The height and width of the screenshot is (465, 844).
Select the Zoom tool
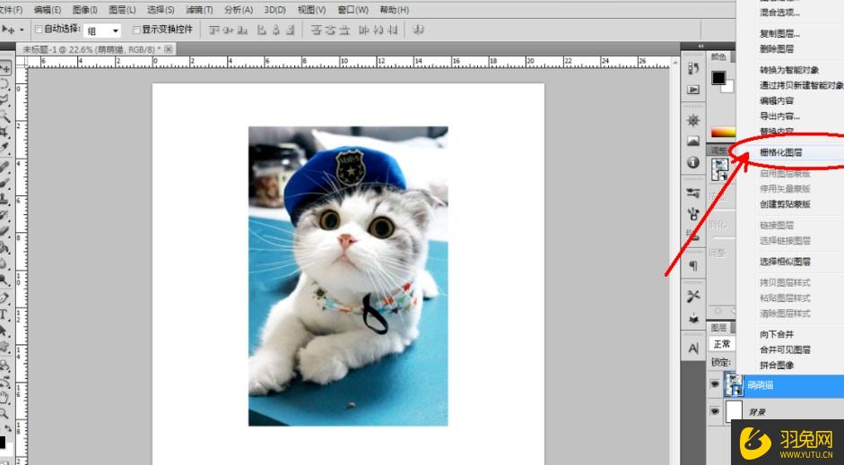click(4, 414)
